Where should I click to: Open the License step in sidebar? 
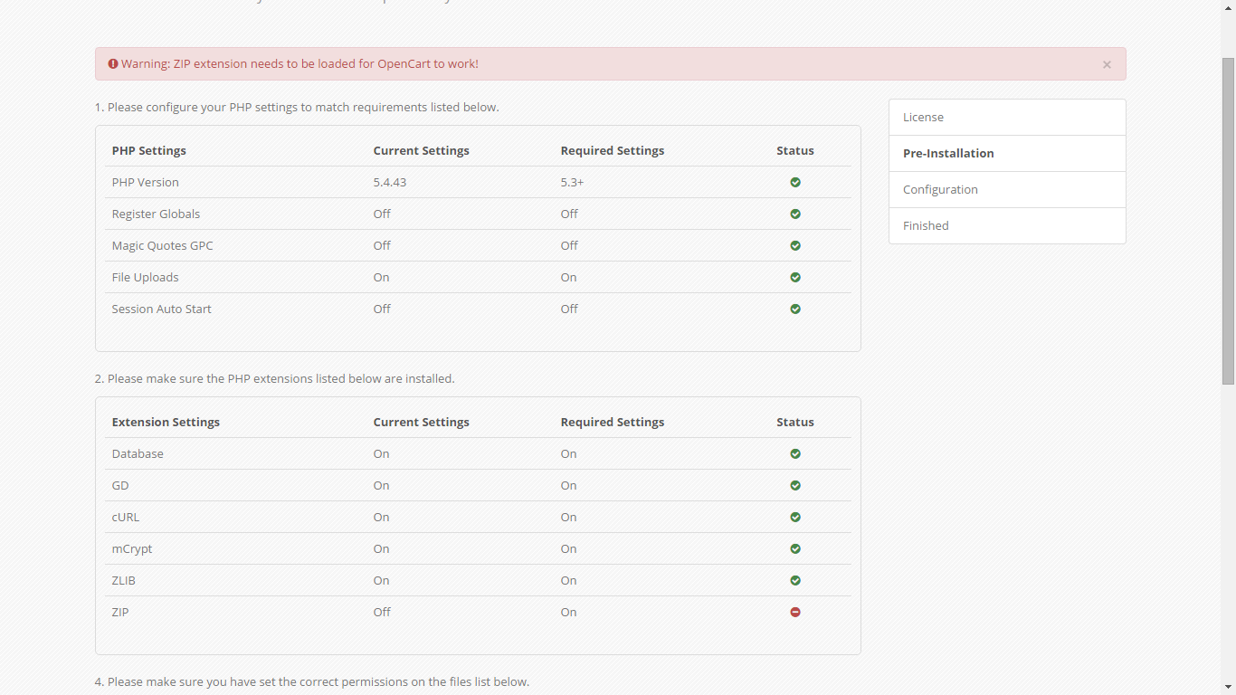1007,118
